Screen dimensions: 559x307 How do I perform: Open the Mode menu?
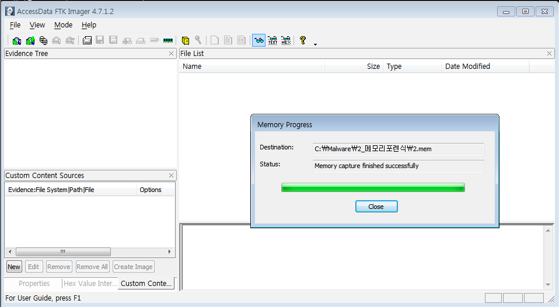pos(63,25)
